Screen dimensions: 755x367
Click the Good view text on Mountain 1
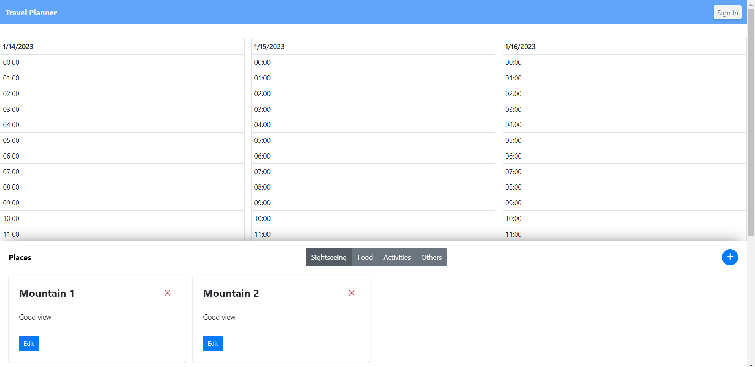pyautogui.click(x=35, y=317)
